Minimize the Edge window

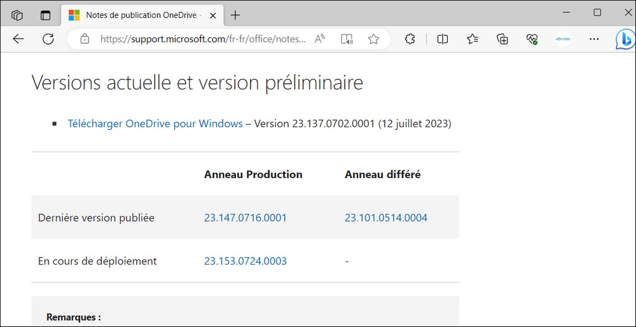[567, 13]
